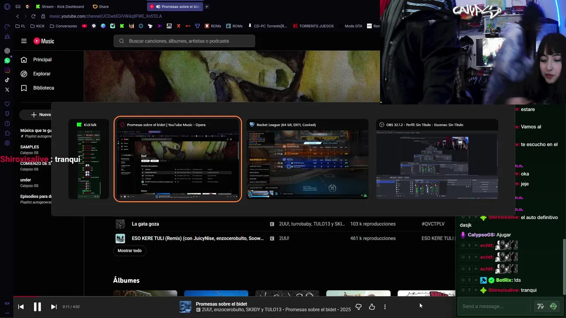Open TORRENTS JUEGOS bookmark

313,26
